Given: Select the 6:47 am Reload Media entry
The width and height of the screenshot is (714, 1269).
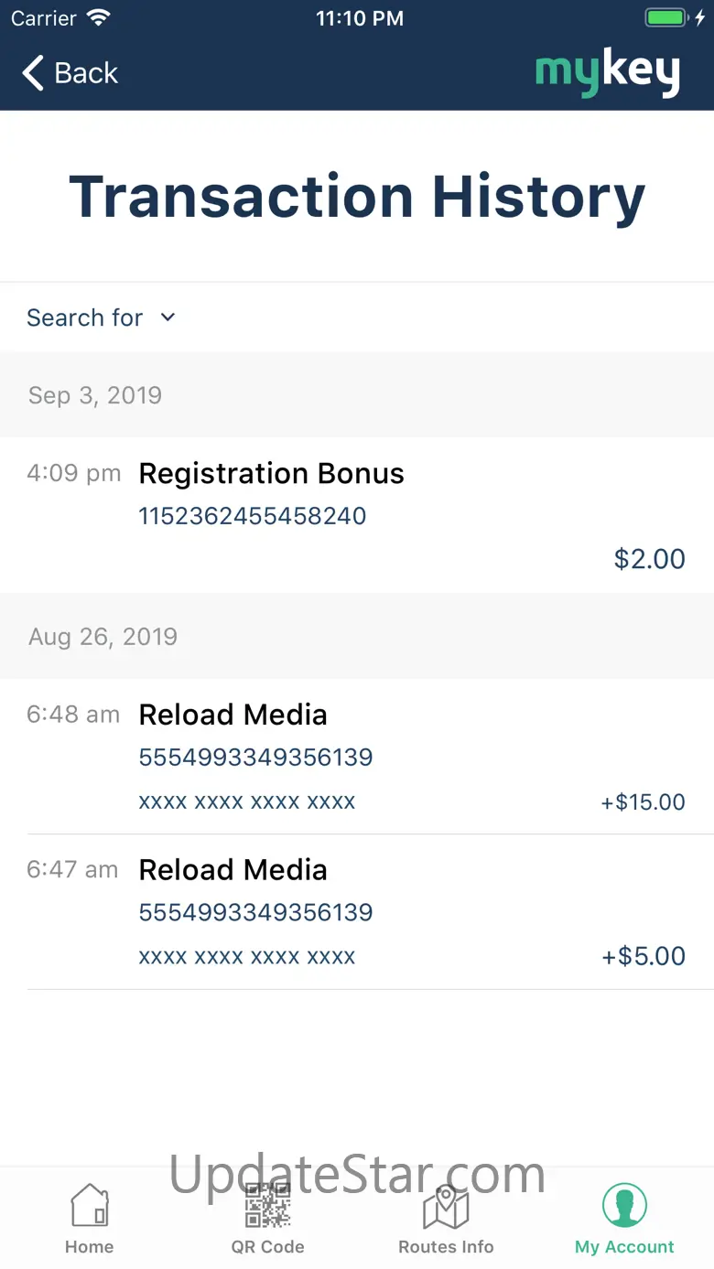Looking at the screenshot, I should click(x=357, y=912).
